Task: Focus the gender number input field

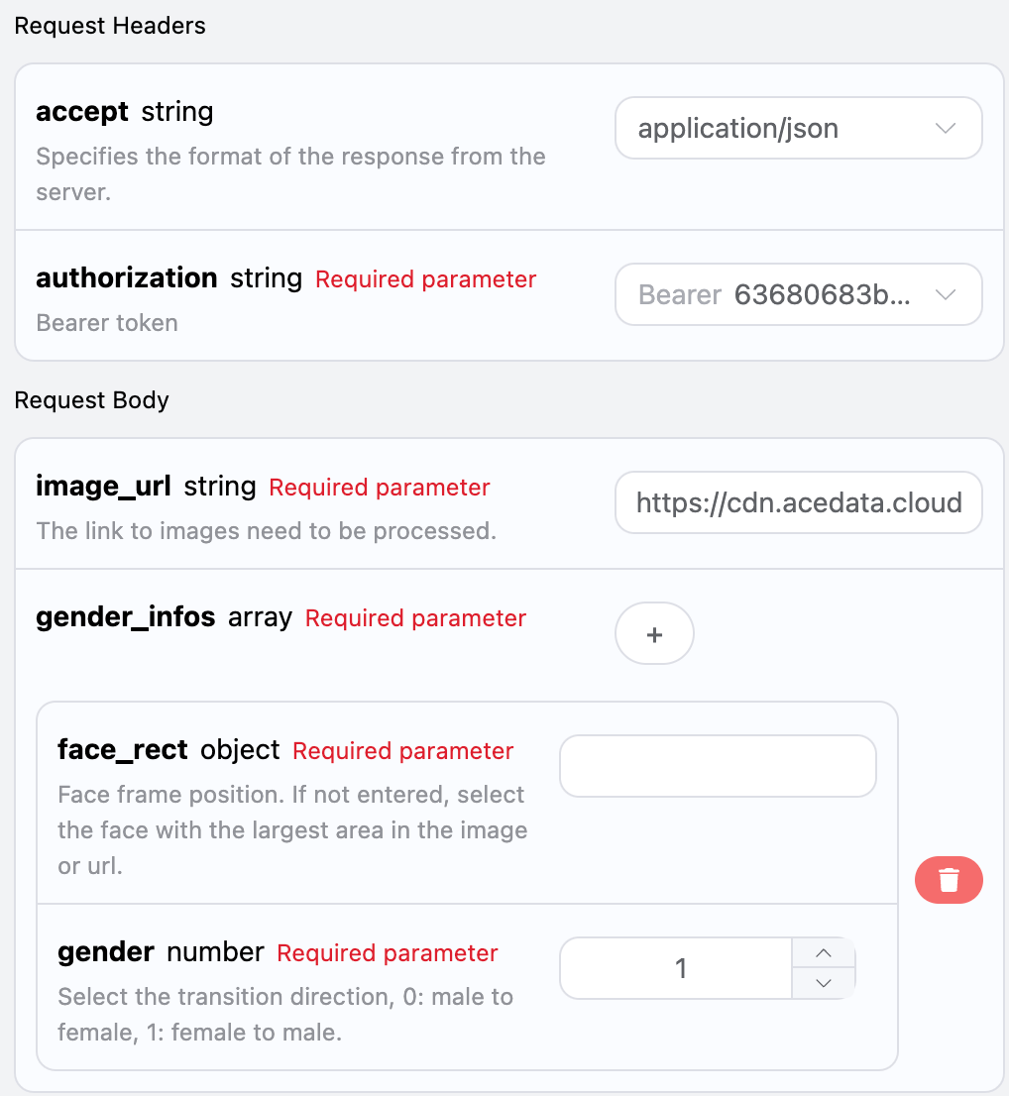Action: coord(680,968)
